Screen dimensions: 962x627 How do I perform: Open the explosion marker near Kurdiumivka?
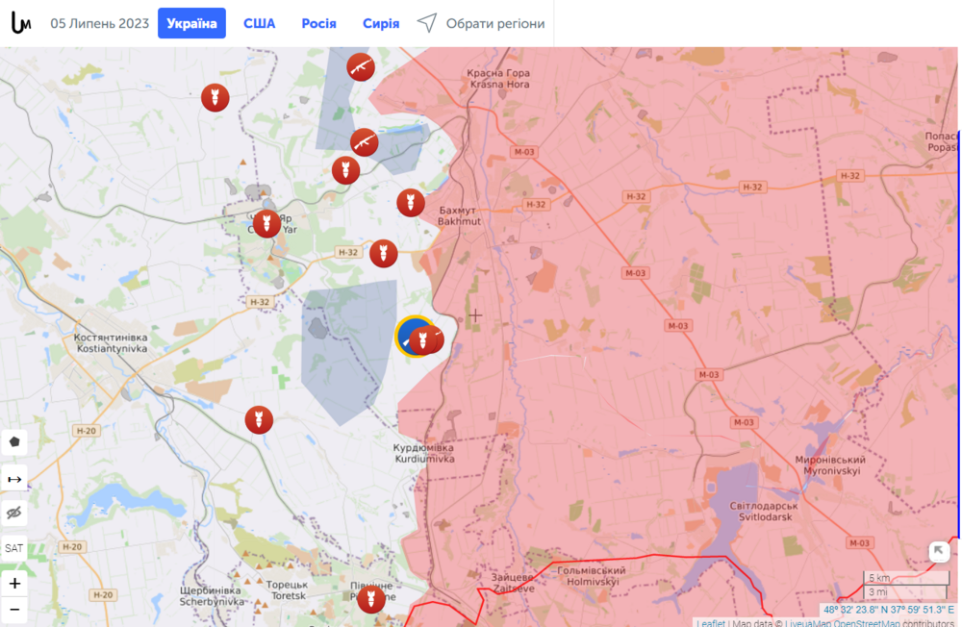coord(258,419)
